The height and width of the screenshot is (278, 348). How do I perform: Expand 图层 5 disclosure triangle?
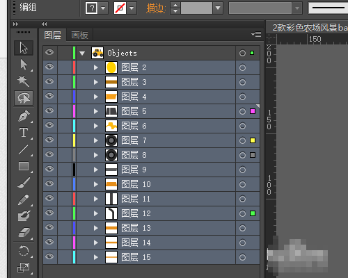[95, 111]
